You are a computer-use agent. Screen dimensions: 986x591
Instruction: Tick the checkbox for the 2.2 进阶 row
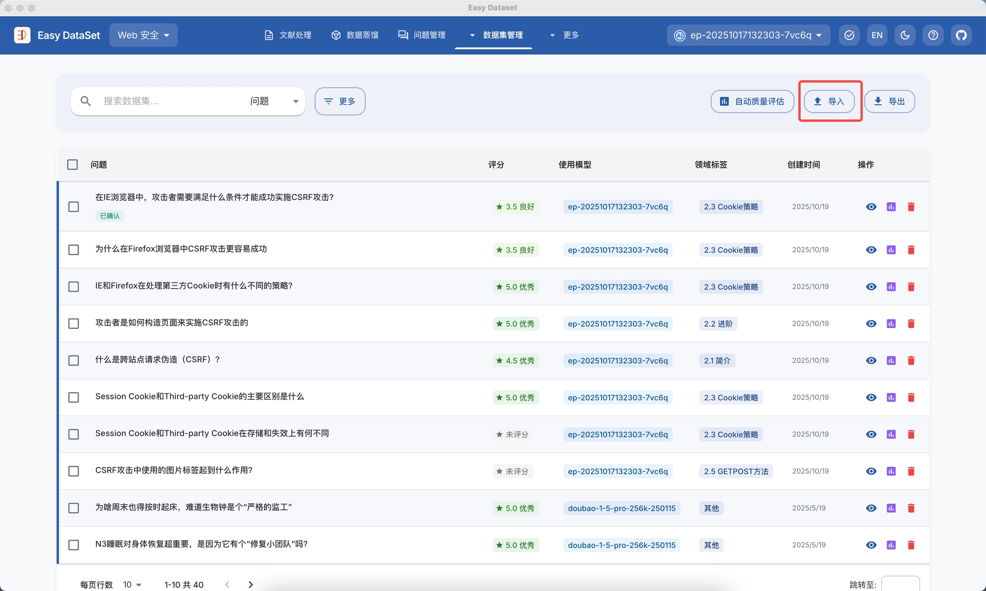tap(74, 324)
